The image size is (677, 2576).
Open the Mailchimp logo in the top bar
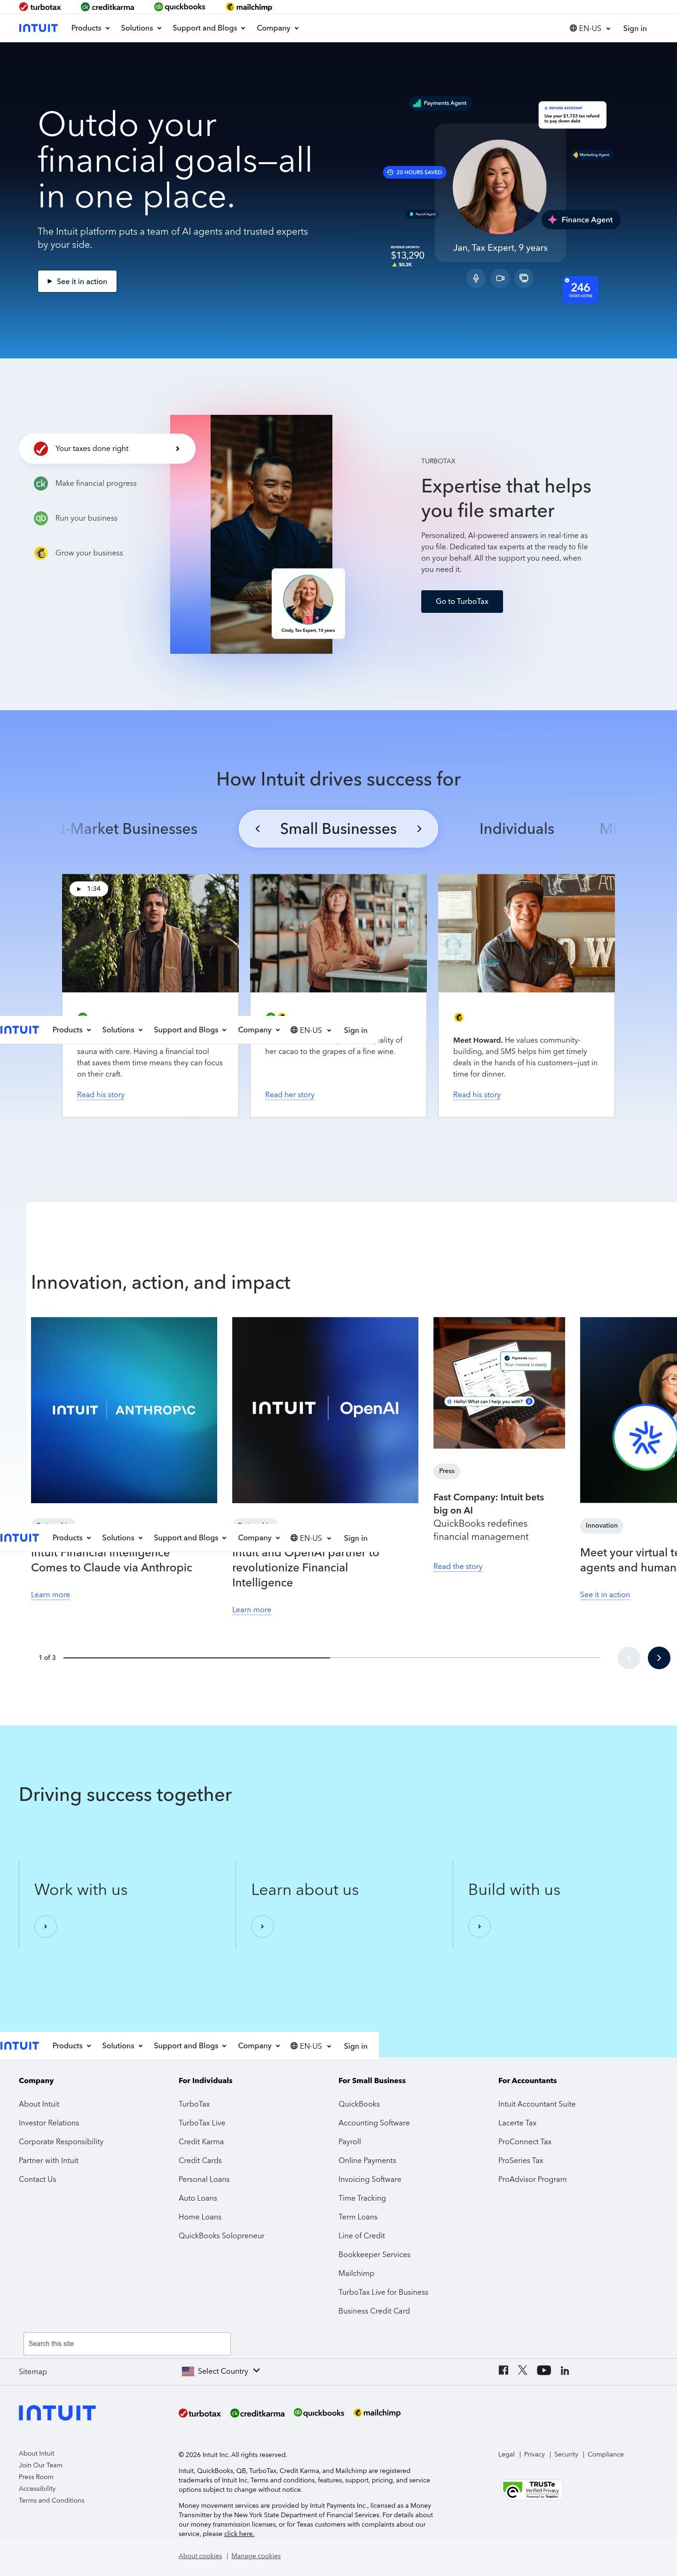coord(249,7)
